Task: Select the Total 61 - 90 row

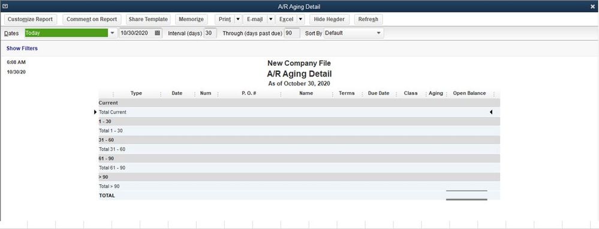Action: coord(299,167)
